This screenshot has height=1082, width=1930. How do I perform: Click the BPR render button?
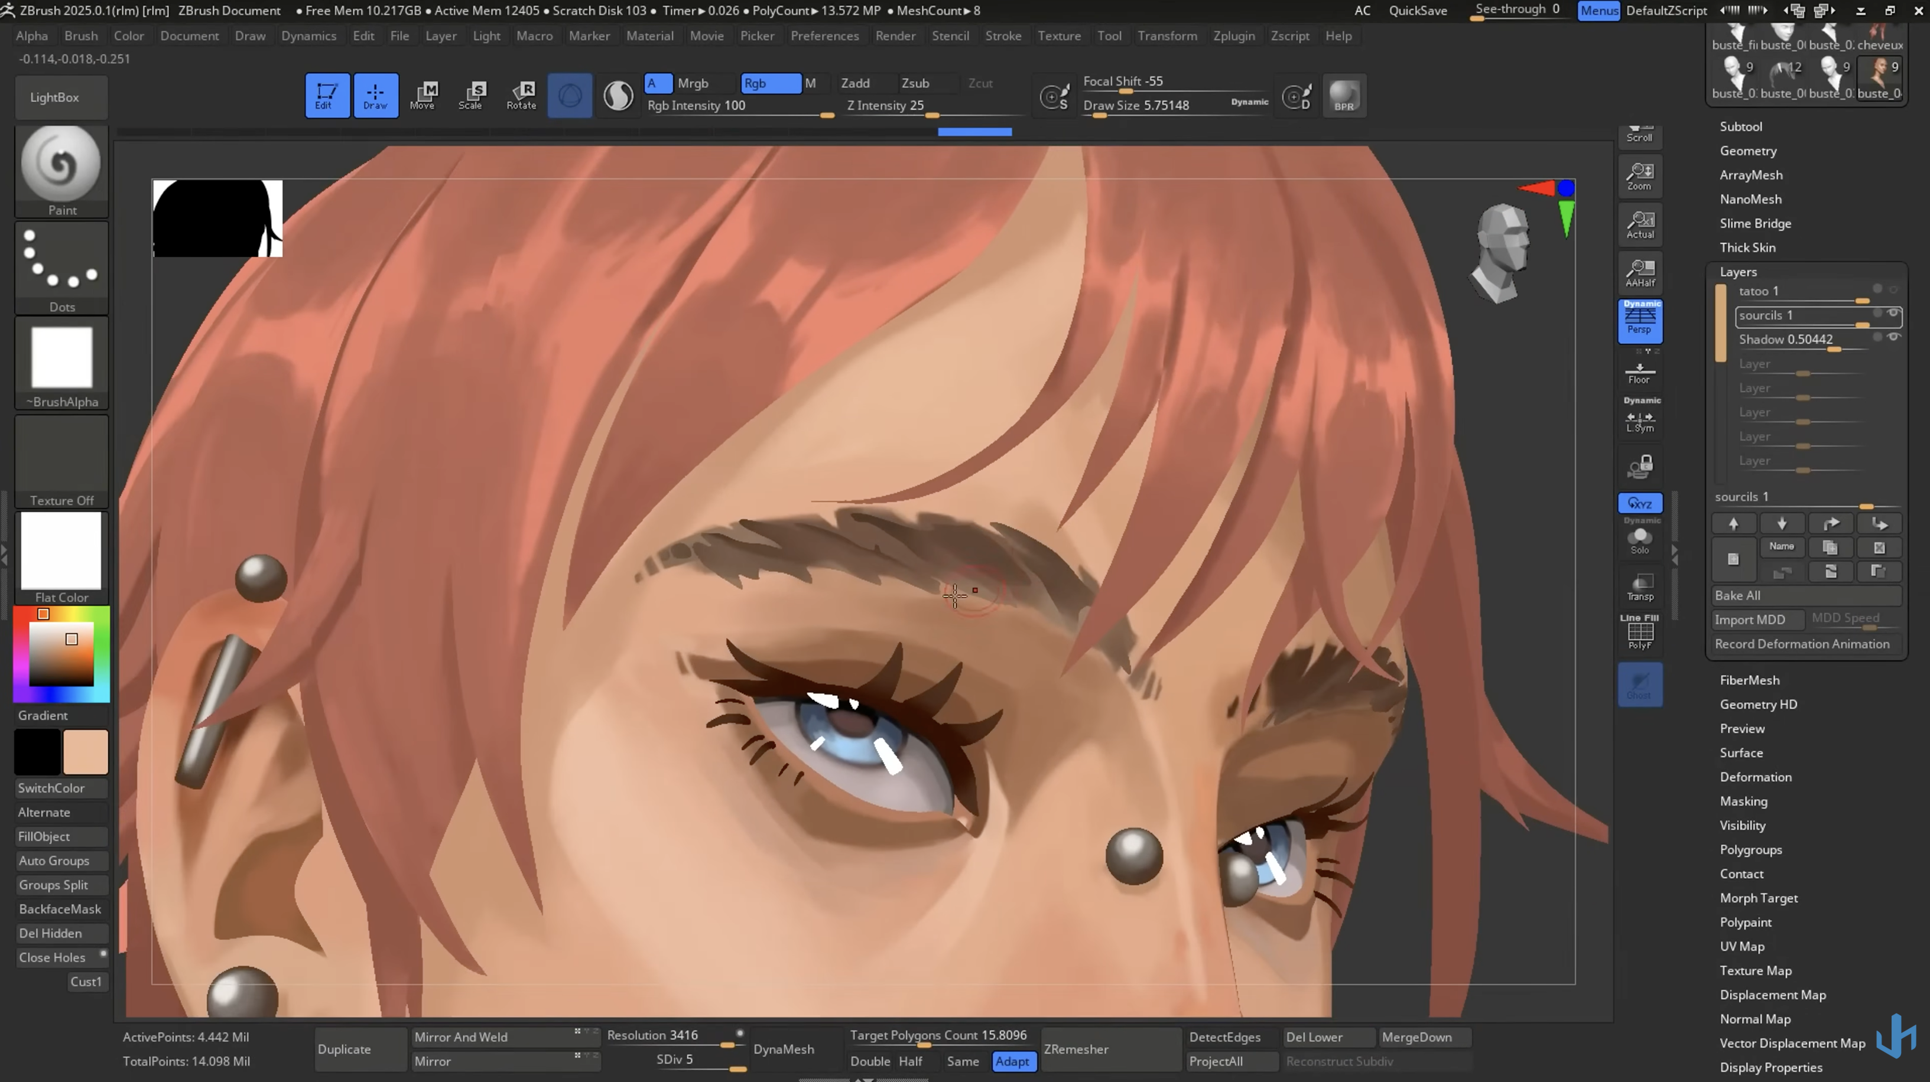tap(1344, 96)
